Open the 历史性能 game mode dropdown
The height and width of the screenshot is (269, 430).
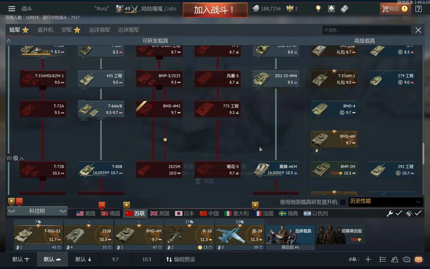(386, 202)
